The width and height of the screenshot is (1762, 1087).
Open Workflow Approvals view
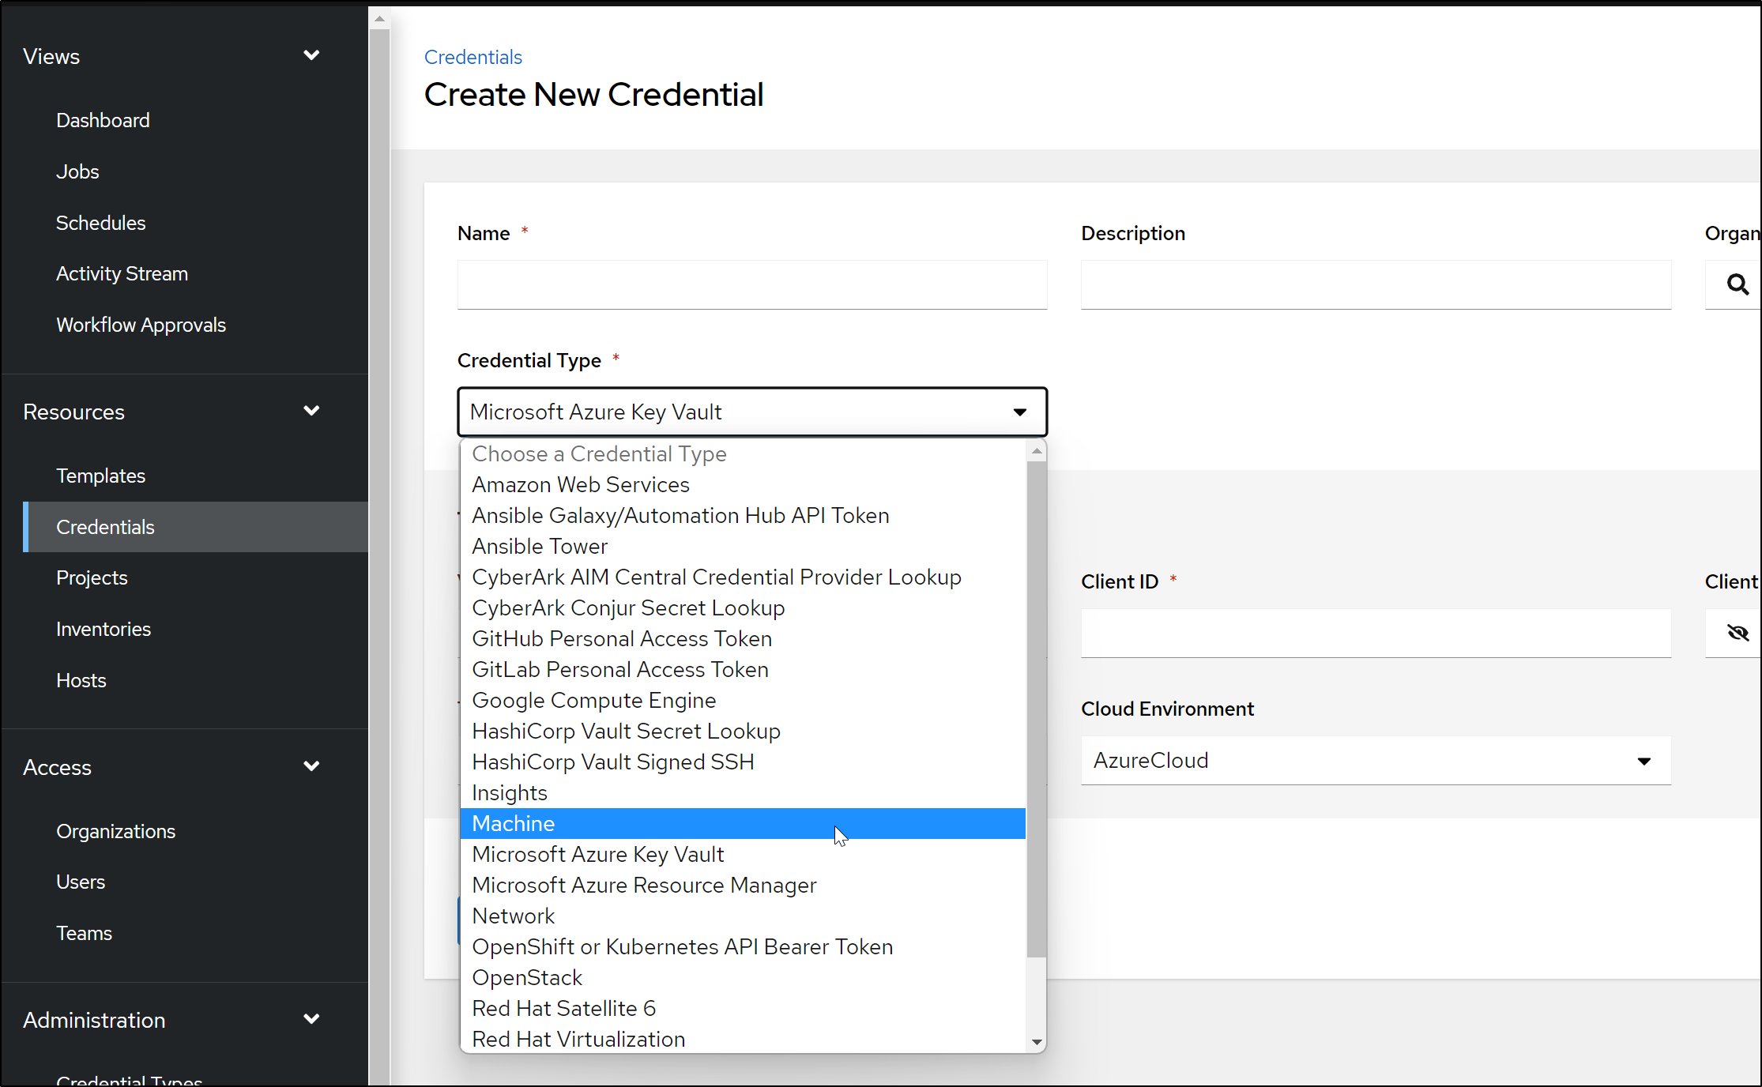[x=141, y=325]
